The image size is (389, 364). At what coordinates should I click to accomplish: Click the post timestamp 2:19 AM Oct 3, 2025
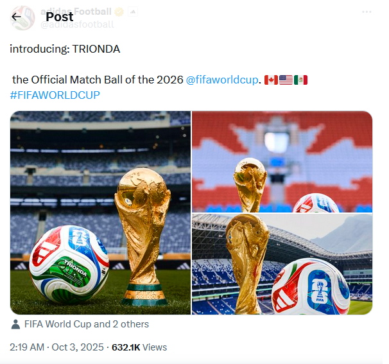[x=56, y=347]
